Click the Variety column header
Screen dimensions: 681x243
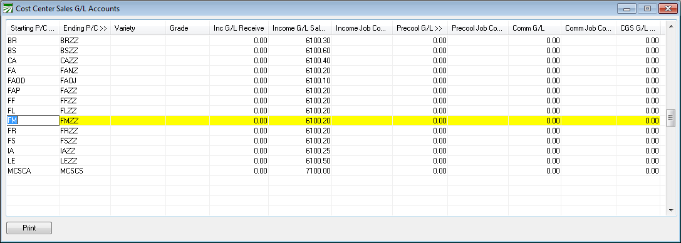click(138, 28)
